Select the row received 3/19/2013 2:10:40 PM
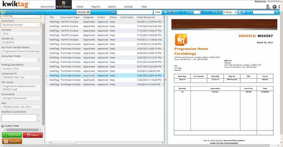This screenshot has width=283, height=147. tap(106, 44)
